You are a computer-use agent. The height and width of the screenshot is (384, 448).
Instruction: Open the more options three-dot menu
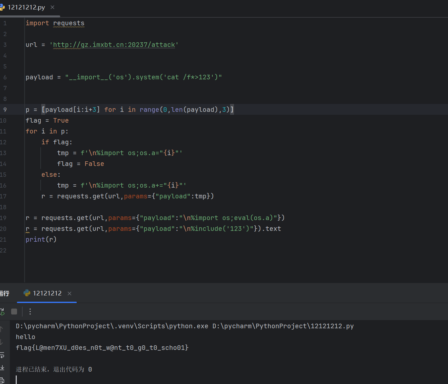coord(30,312)
